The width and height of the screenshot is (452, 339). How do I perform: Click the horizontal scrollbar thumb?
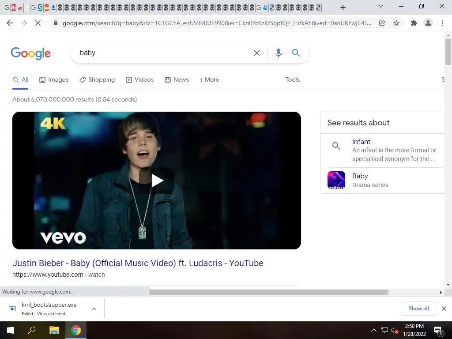(269, 292)
